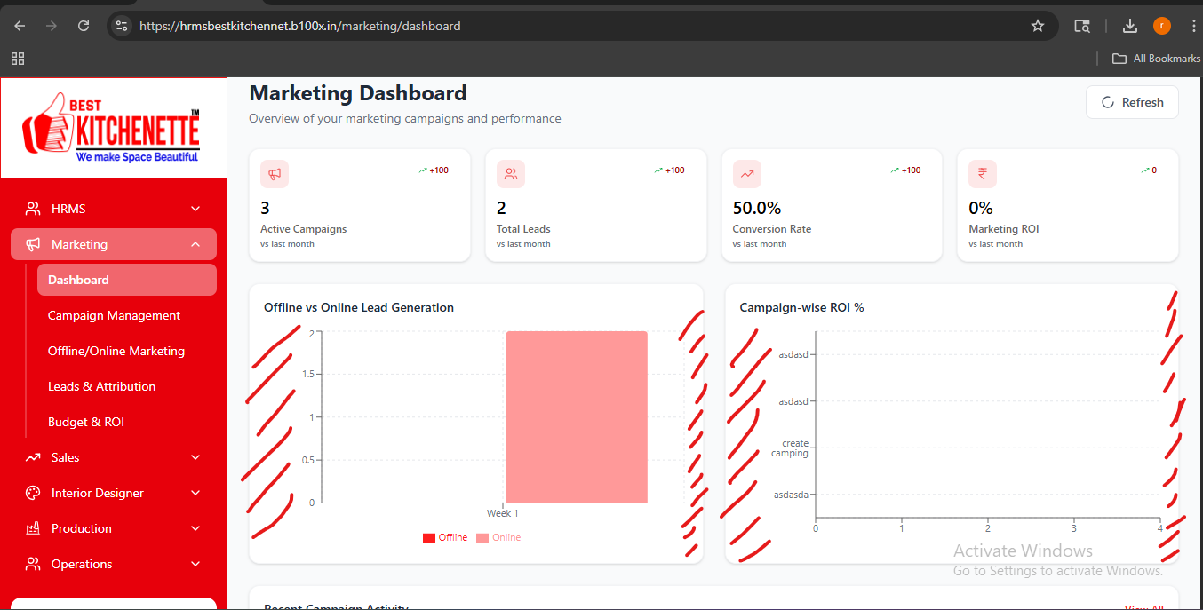Click the HRMS people icon in the sidebar
1203x610 pixels.
point(33,209)
